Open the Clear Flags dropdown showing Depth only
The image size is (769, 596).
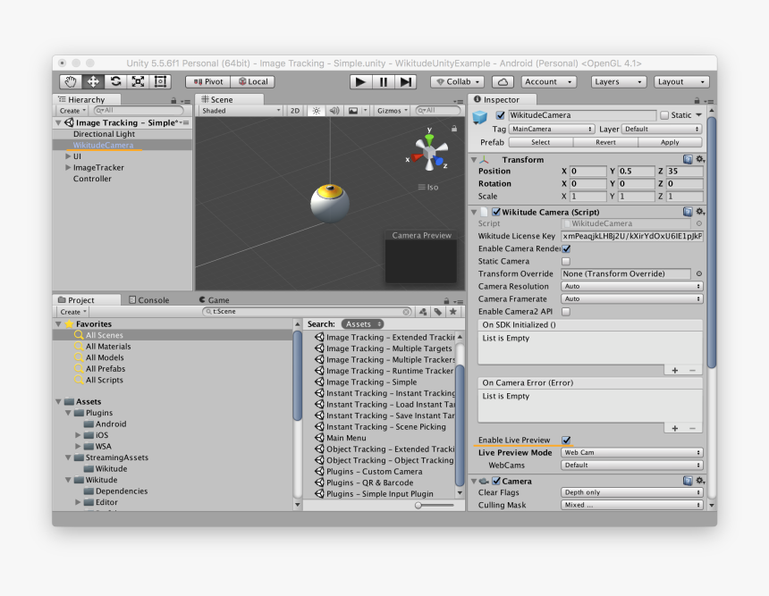point(632,491)
